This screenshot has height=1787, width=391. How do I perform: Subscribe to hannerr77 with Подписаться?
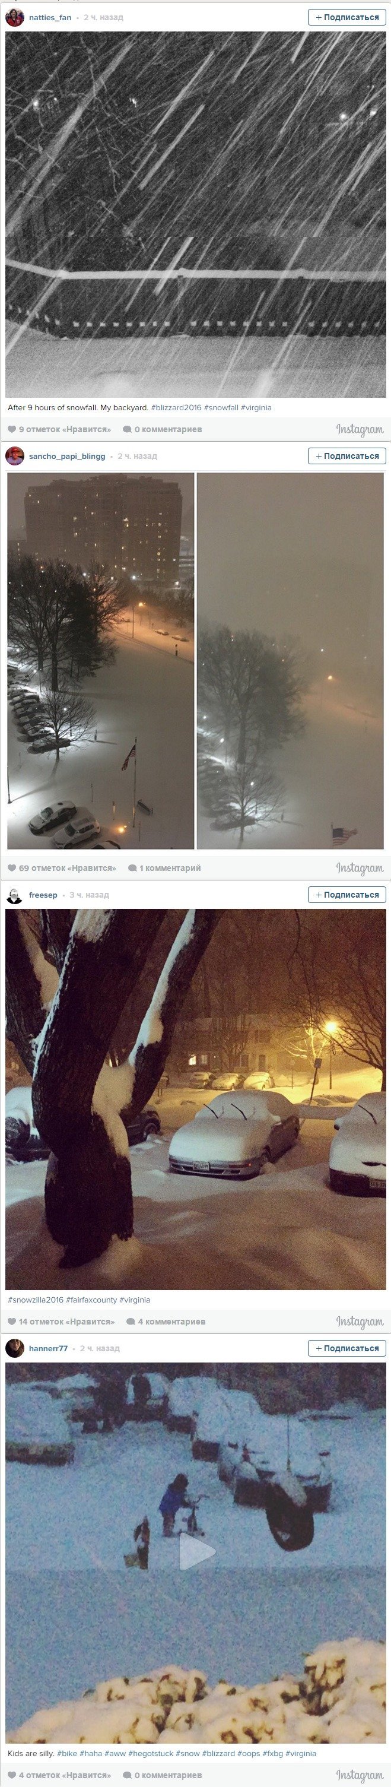[347, 1348]
